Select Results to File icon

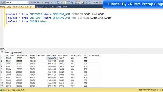(x=83, y=2)
